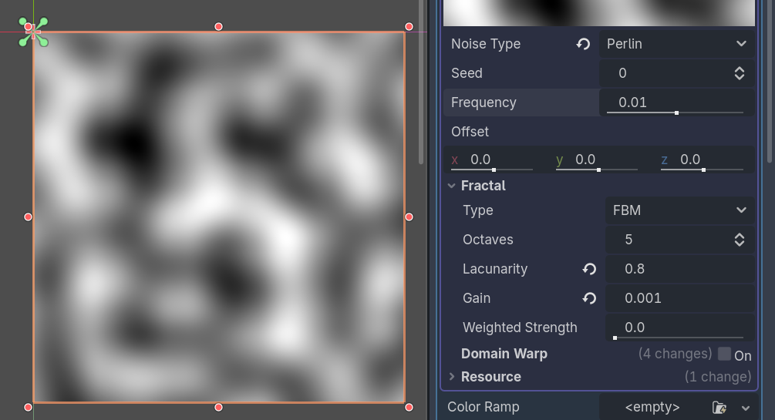Viewport: 775px width, 420px height.
Task: Click the bottom-right red resize handle
Action: [409, 407]
